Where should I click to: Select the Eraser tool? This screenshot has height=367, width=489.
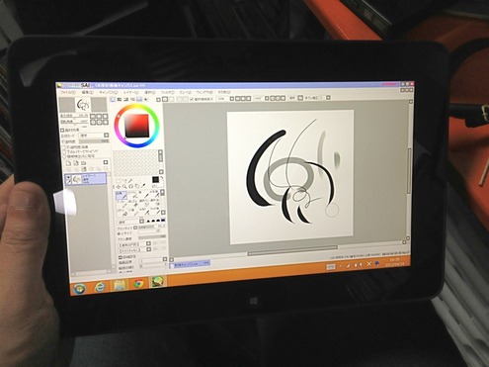pyautogui.click(x=134, y=203)
